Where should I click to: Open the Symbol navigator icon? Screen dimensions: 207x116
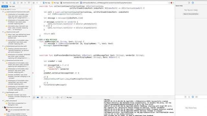pos(7,3)
